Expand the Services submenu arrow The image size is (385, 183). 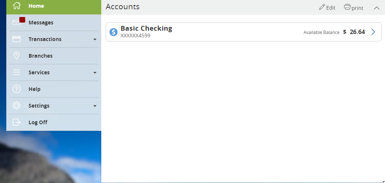[x=95, y=73]
